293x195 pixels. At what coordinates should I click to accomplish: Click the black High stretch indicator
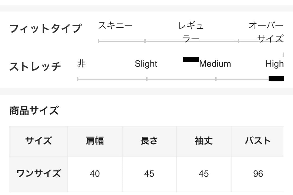276,78
